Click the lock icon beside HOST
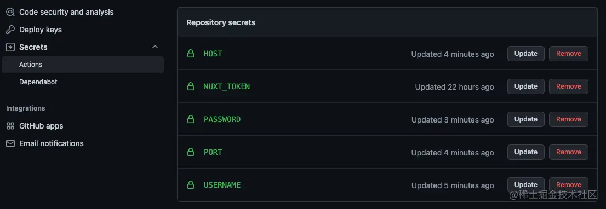 [x=191, y=54]
